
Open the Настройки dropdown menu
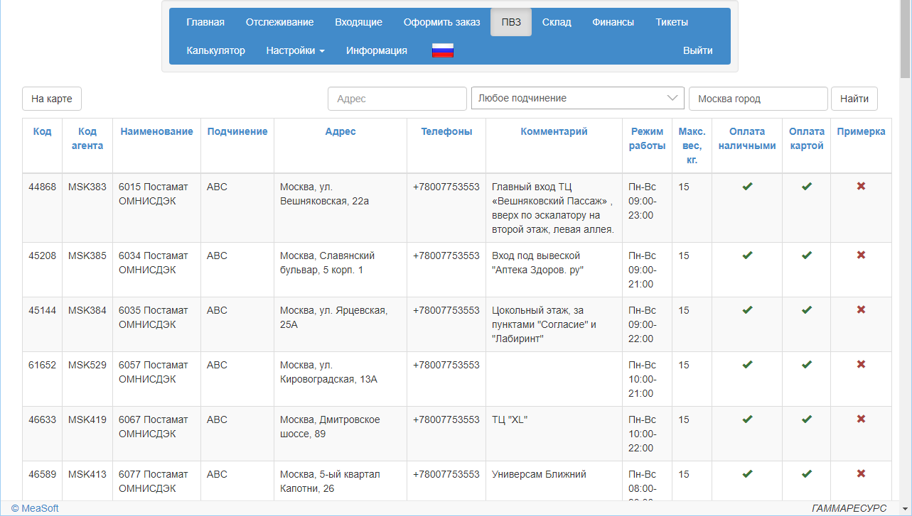(295, 50)
